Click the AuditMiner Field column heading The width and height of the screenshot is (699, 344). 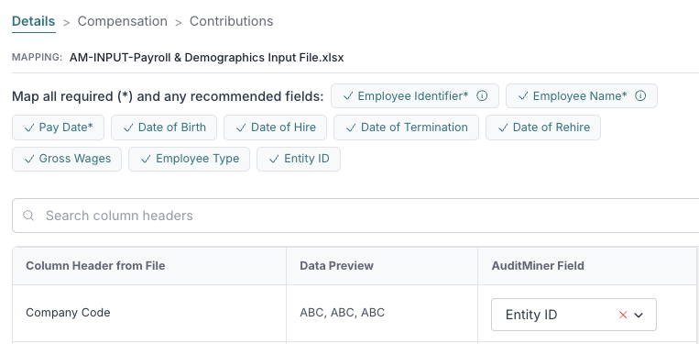[538, 266]
